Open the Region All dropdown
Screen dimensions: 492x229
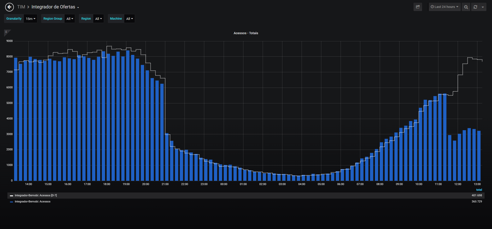[x=98, y=19]
